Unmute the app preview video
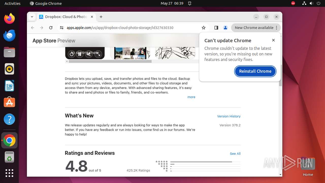Image resolution: width=325 pixels, height=183 pixels. pyautogui.click(x=89, y=54)
